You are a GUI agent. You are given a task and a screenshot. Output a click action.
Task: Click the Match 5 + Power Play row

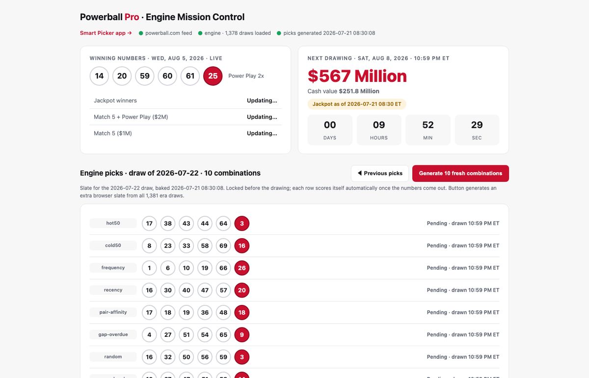tap(186, 117)
